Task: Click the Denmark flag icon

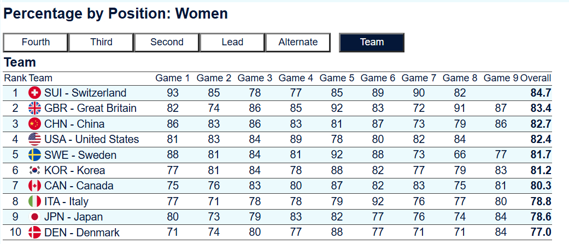Action: point(34,233)
